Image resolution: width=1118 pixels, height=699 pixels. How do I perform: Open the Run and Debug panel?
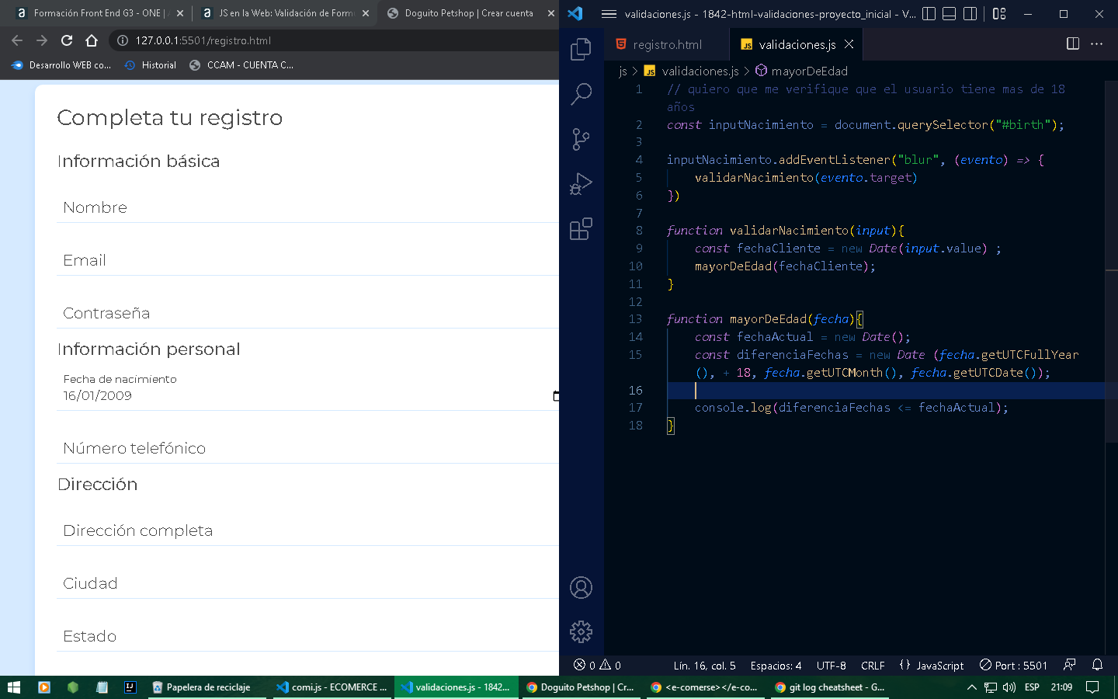tap(581, 184)
